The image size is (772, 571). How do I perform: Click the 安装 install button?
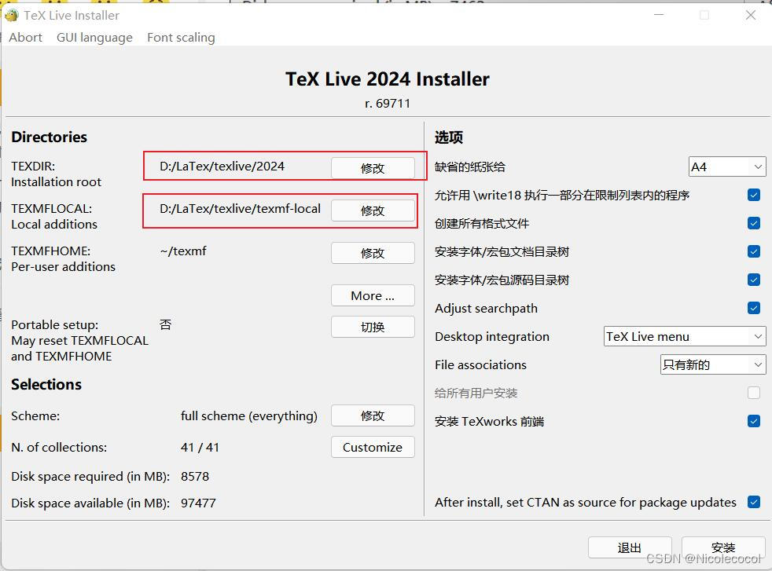(x=723, y=547)
